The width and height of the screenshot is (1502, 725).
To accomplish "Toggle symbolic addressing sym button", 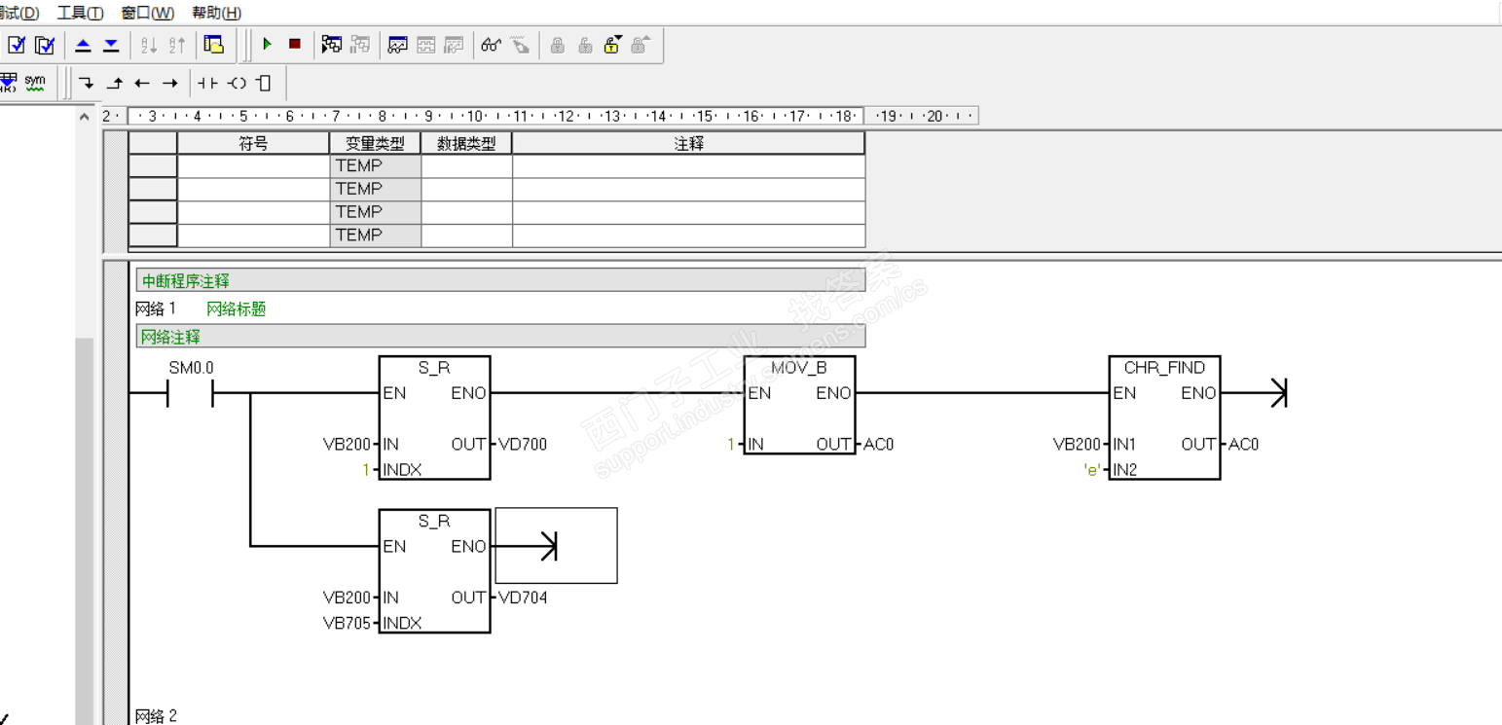I will (35, 83).
